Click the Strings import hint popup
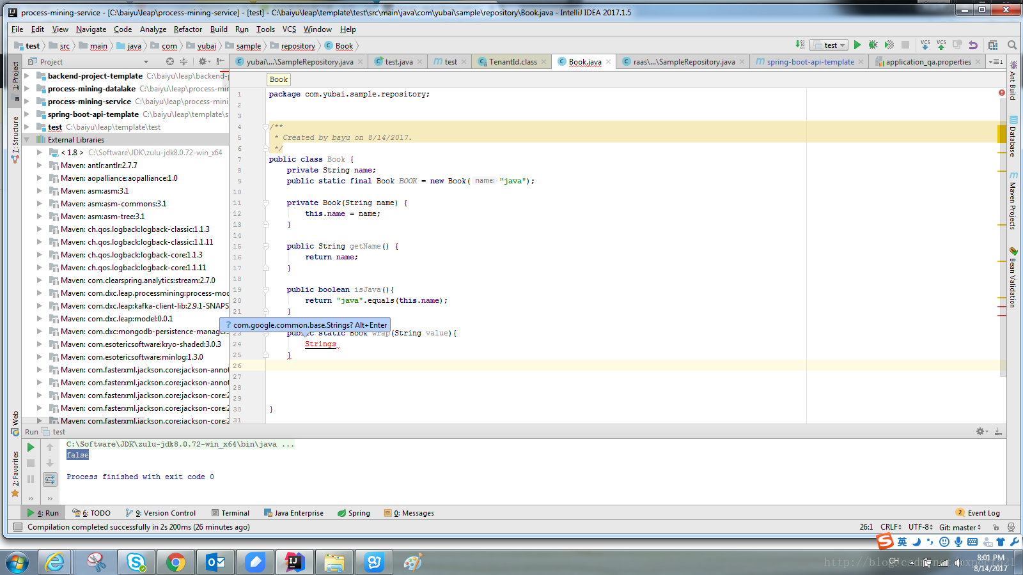Screen dimensions: 1023x575 [x=305, y=325]
